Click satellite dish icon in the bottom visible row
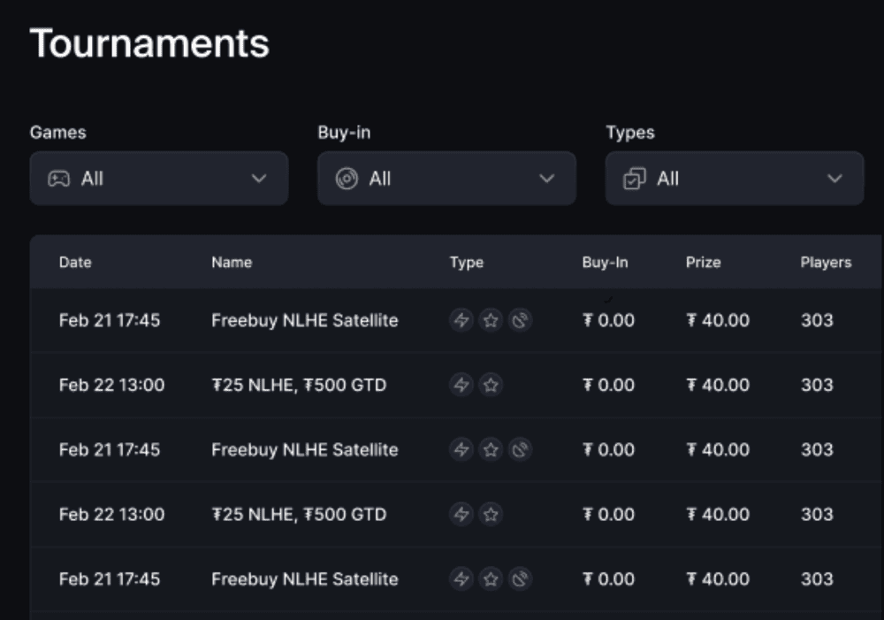 click(x=521, y=578)
